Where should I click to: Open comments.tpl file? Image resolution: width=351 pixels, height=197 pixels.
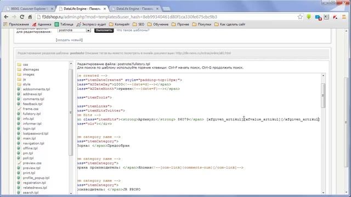coord(33,99)
